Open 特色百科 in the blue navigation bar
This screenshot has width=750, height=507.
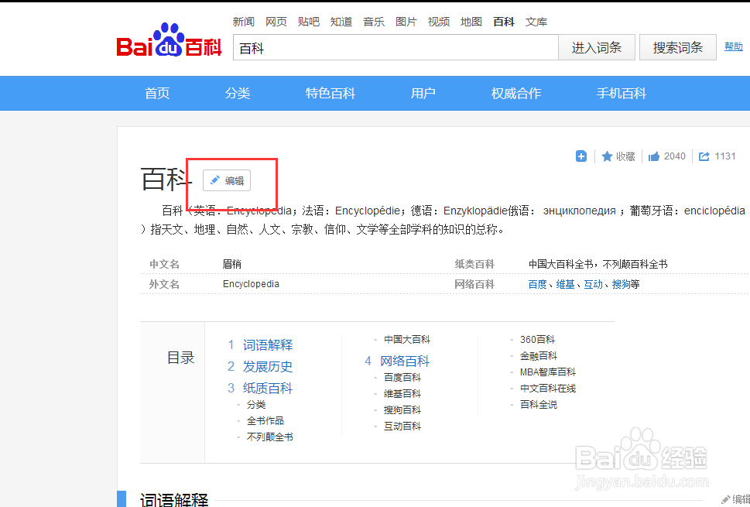tap(330, 93)
